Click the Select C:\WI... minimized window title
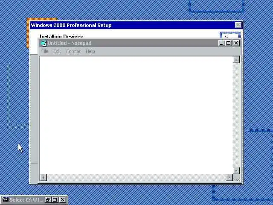 (26, 200)
